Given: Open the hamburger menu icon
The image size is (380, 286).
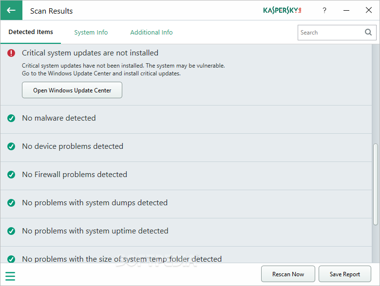Looking at the screenshot, I should point(10,276).
